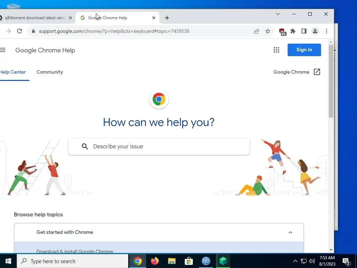Viewport: 357px width, 268px height.
Task: Open the Google apps grid
Action: click(x=276, y=50)
